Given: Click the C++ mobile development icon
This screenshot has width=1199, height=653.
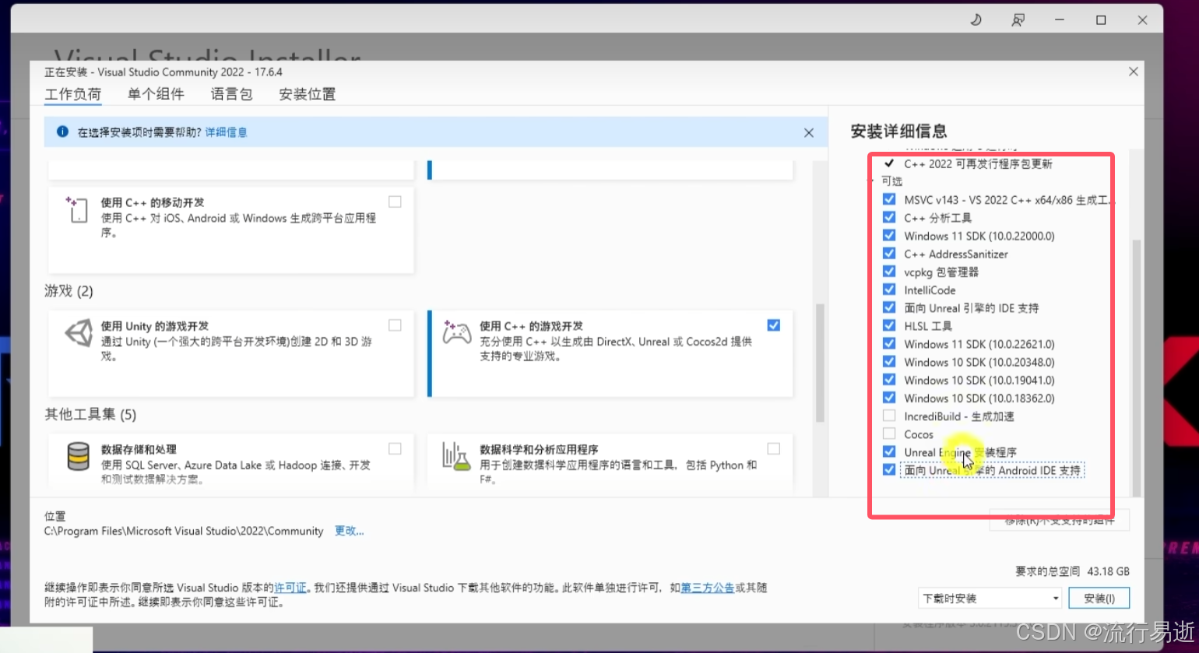Looking at the screenshot, I should click(x=76, y=210).
